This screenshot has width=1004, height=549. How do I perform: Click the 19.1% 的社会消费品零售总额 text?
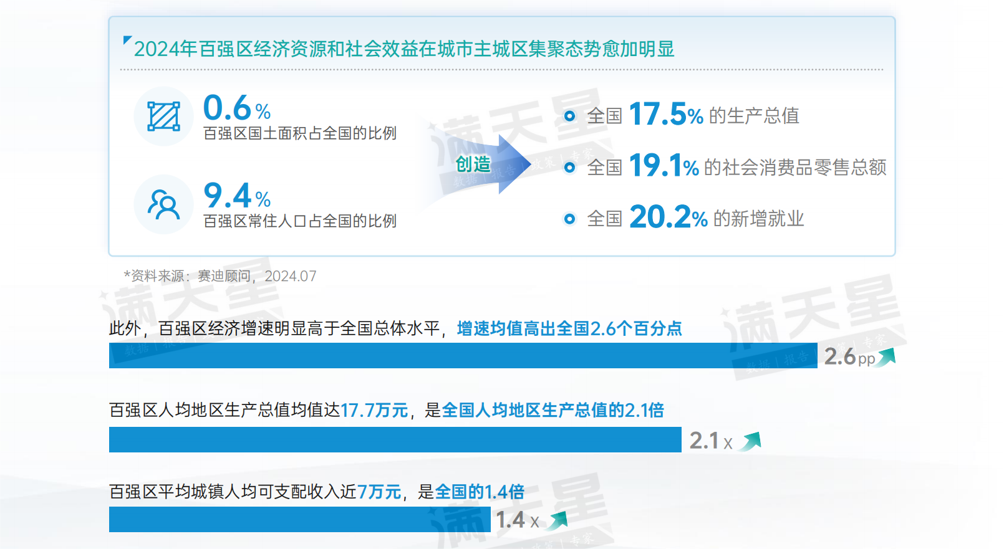[x=758, y=166]
